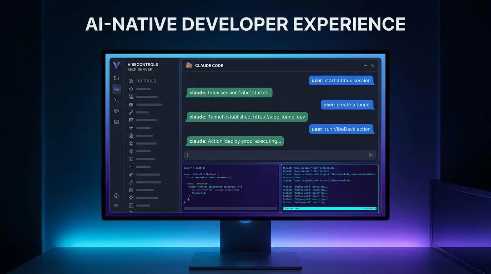Select the "user: run VibeDeck action" message
This screenshot has height=274, width=491.
[x=341, y=129]
